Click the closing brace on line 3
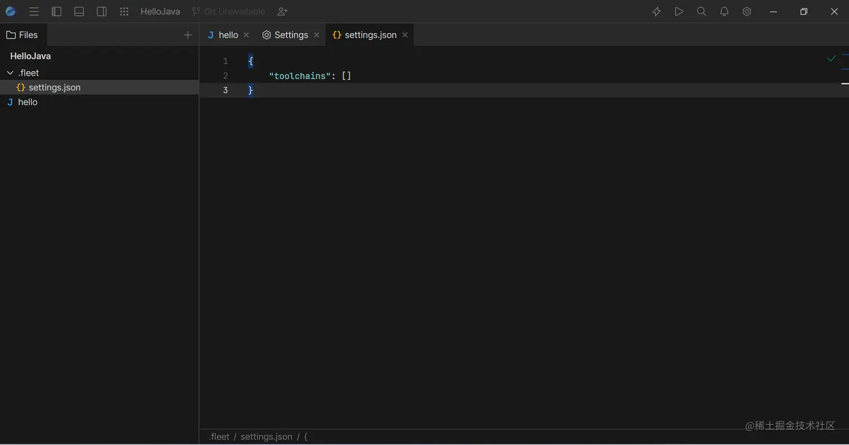The height and width of the screenshot is (445, 849). point(251,90)
